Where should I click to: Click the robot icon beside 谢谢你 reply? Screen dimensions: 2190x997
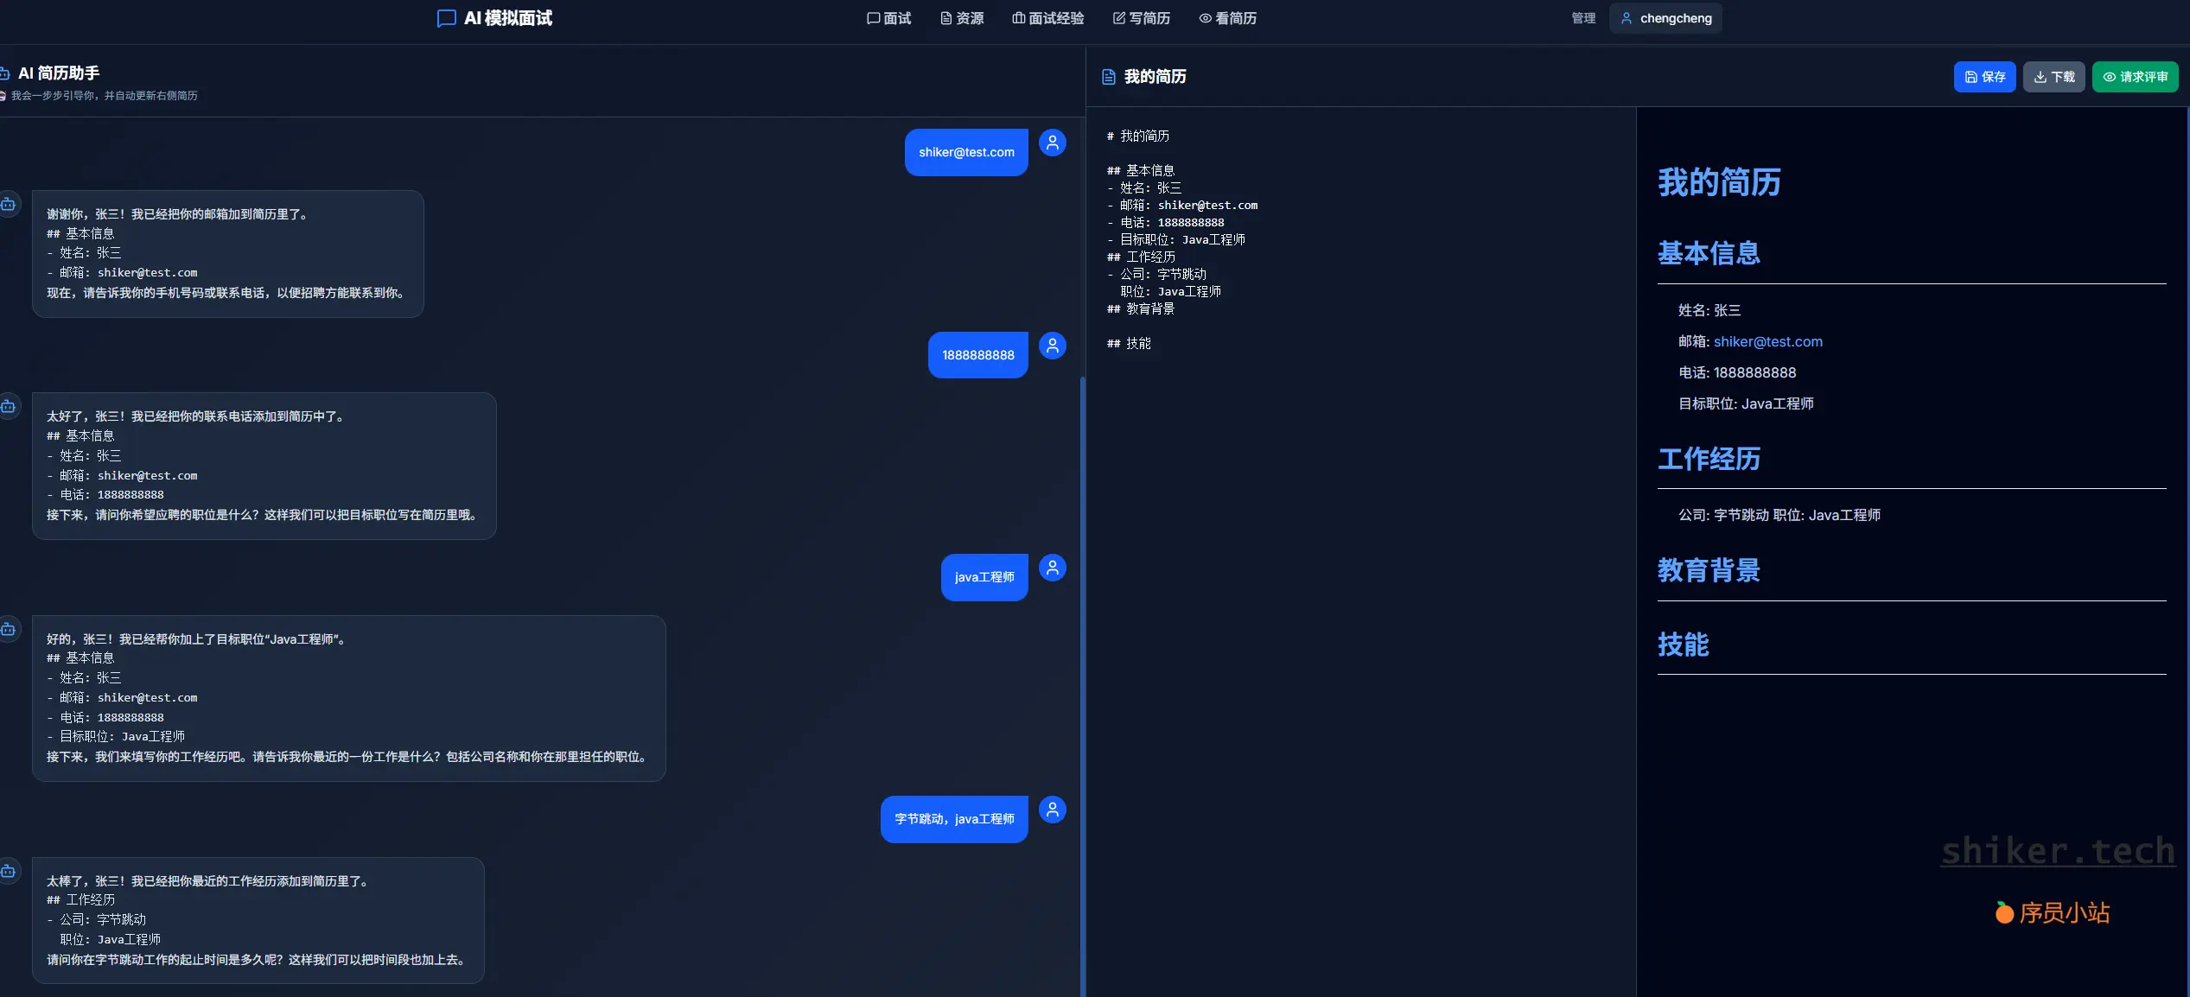point(9,204)
